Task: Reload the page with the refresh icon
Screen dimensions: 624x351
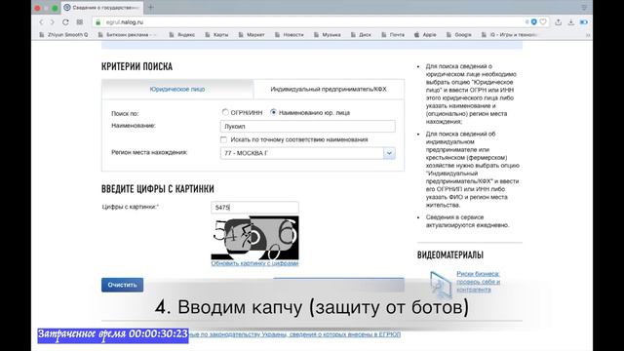Action: coord(65,22)
